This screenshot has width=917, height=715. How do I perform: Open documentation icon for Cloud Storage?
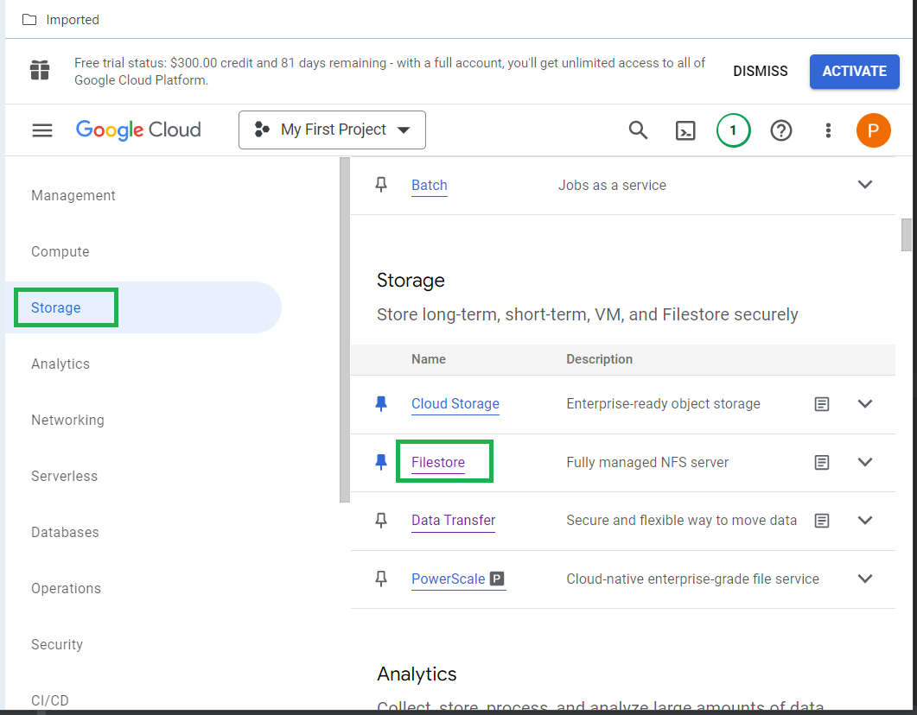coord(822,403)
